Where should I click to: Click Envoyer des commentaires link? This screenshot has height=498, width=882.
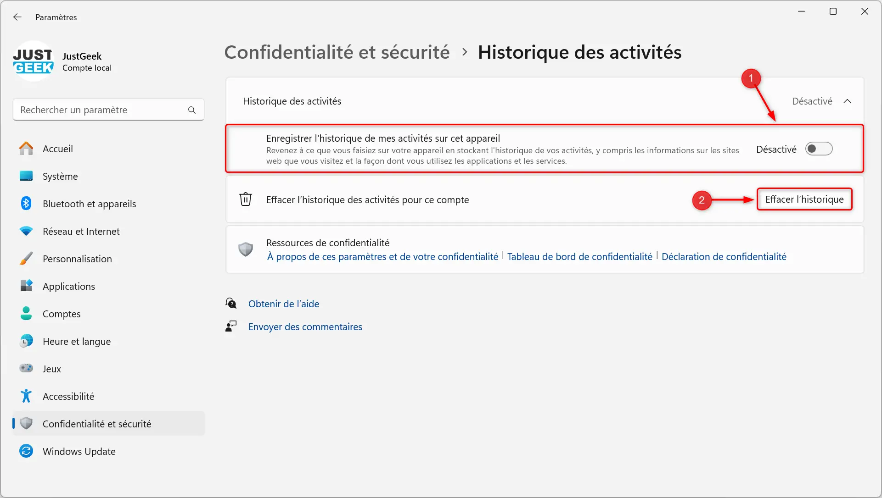pyautogui.click(x=305, y=326)
